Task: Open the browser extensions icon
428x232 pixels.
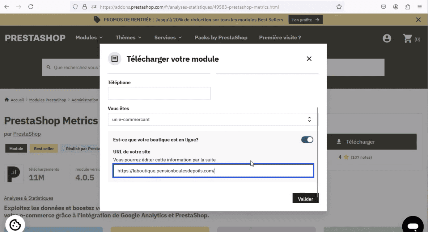Action: point(408,6)
